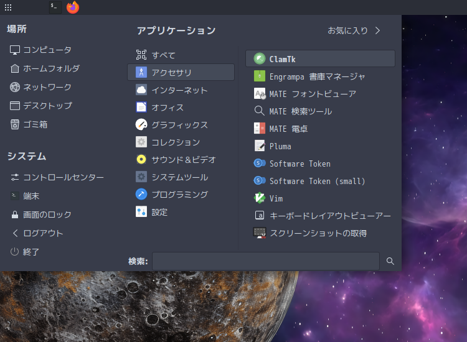Click MATE 検索ツール text entry
This screenshot has width=467, height=342.
point(301,111)
